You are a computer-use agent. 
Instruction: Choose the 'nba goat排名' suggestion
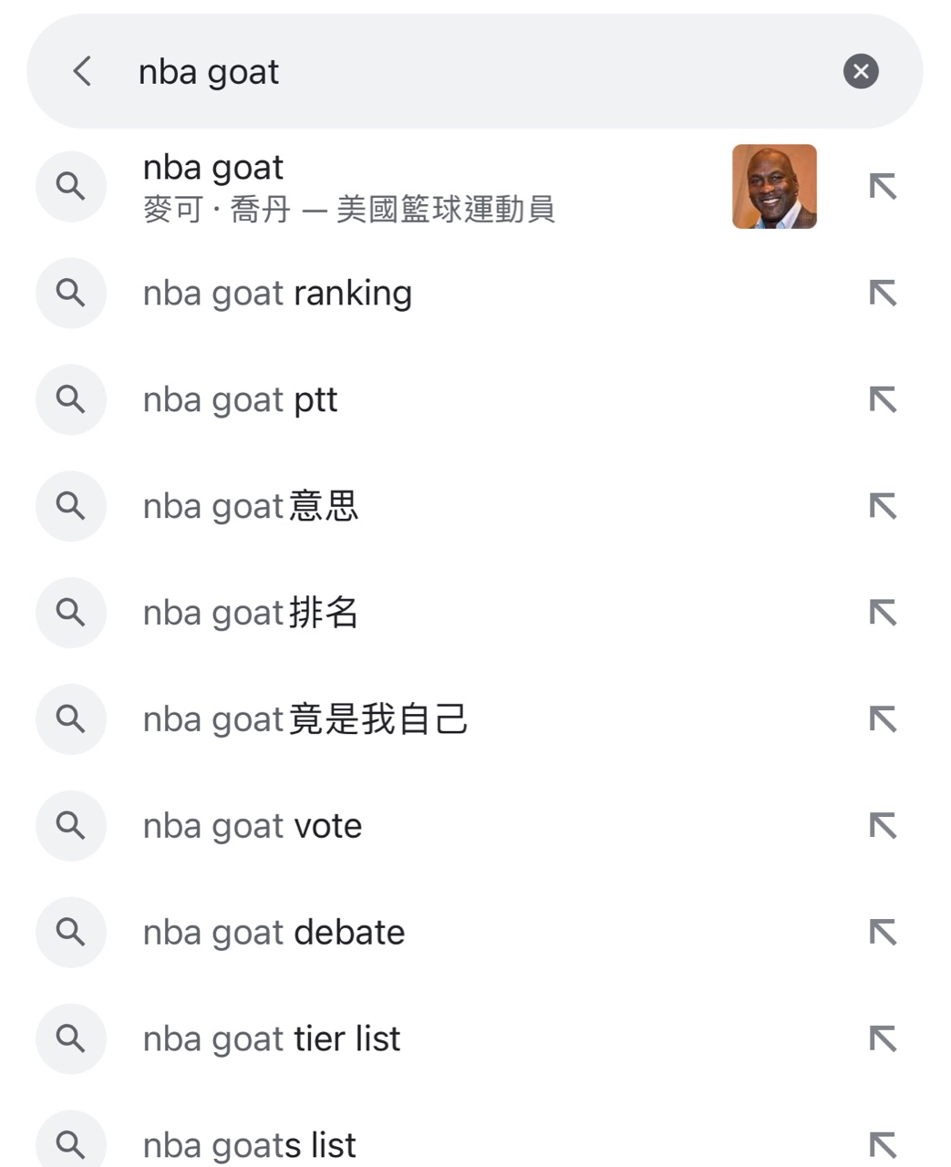pos(251,613)
